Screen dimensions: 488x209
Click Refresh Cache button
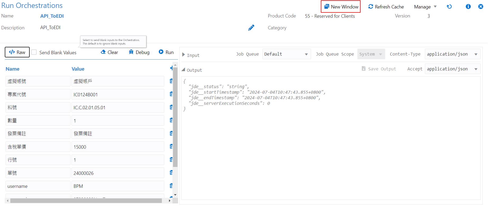pyautogui.click(x=386, y=7)
